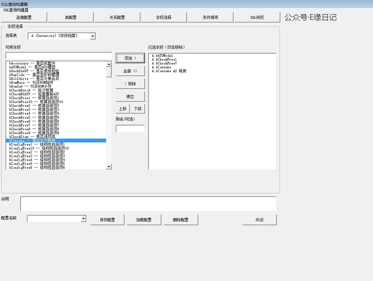Select bCheckBSATP field row

coord(56,94)
